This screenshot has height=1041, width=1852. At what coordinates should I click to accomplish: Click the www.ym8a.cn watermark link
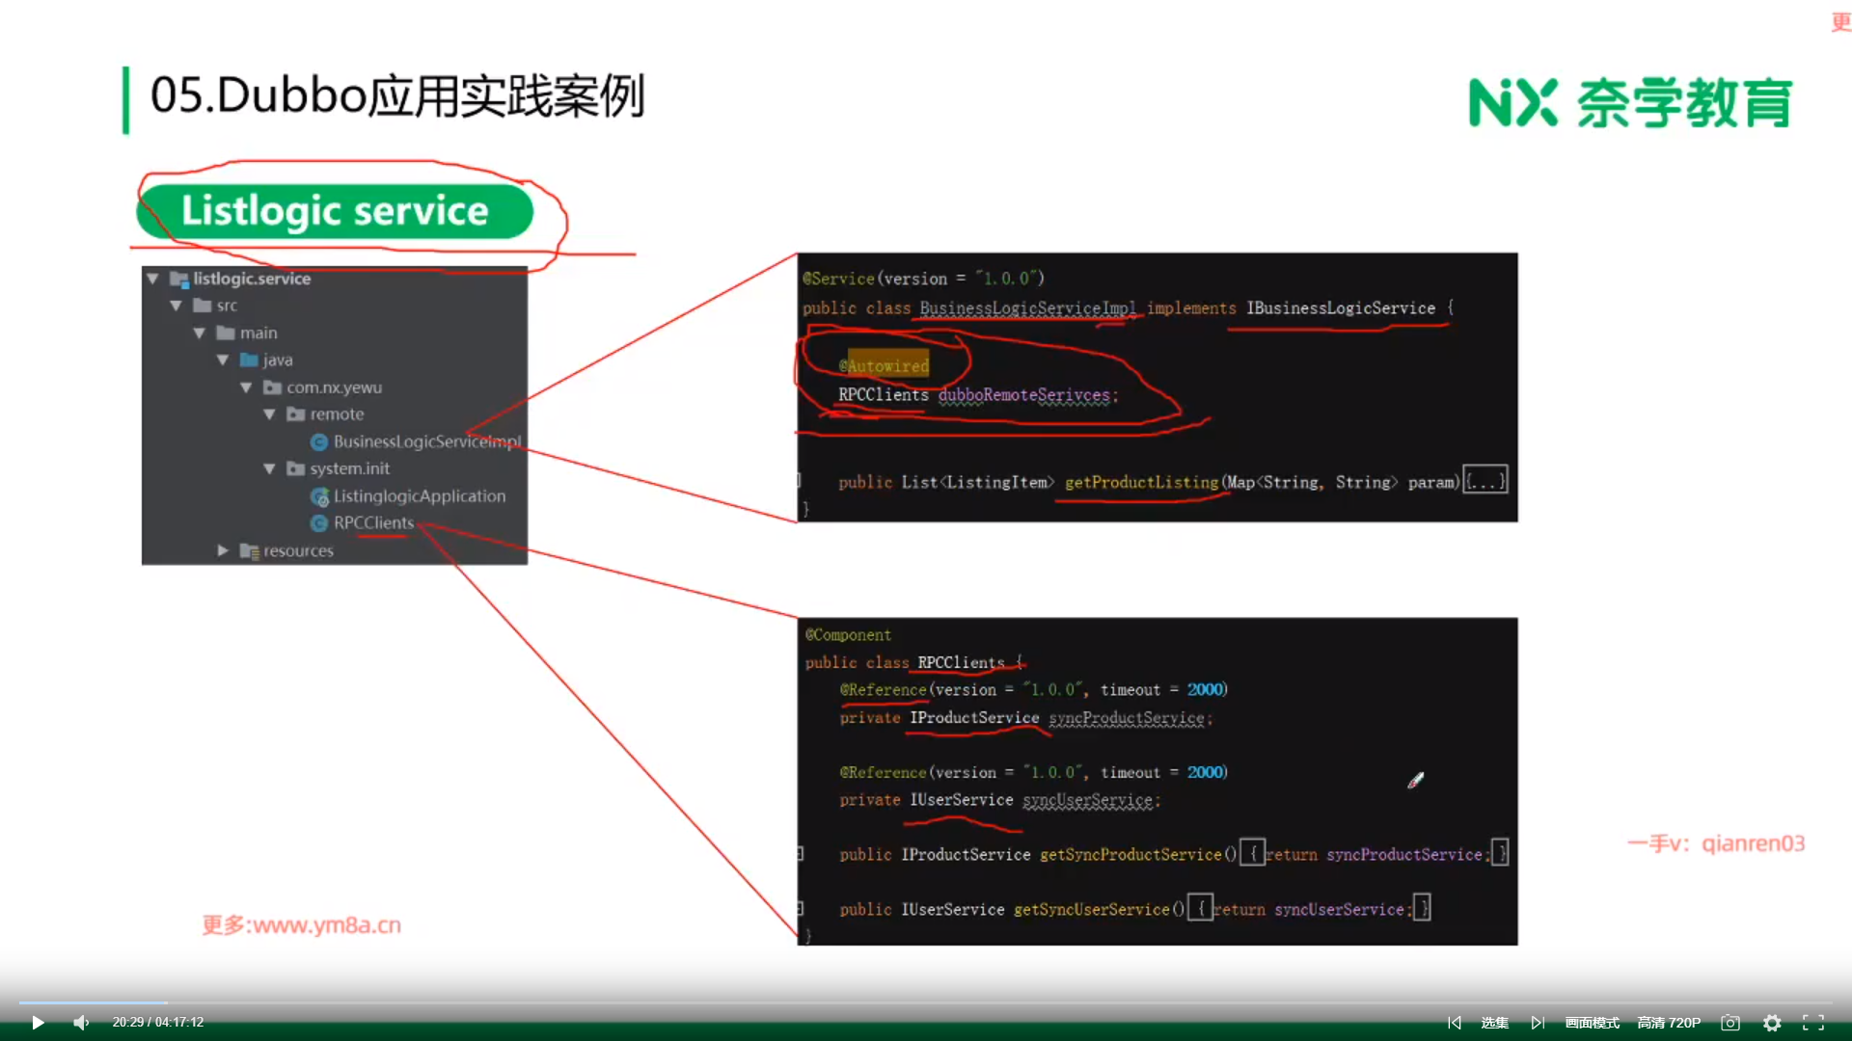point(326,925)
